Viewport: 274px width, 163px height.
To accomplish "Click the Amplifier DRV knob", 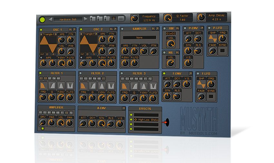I will coord(43,123).
